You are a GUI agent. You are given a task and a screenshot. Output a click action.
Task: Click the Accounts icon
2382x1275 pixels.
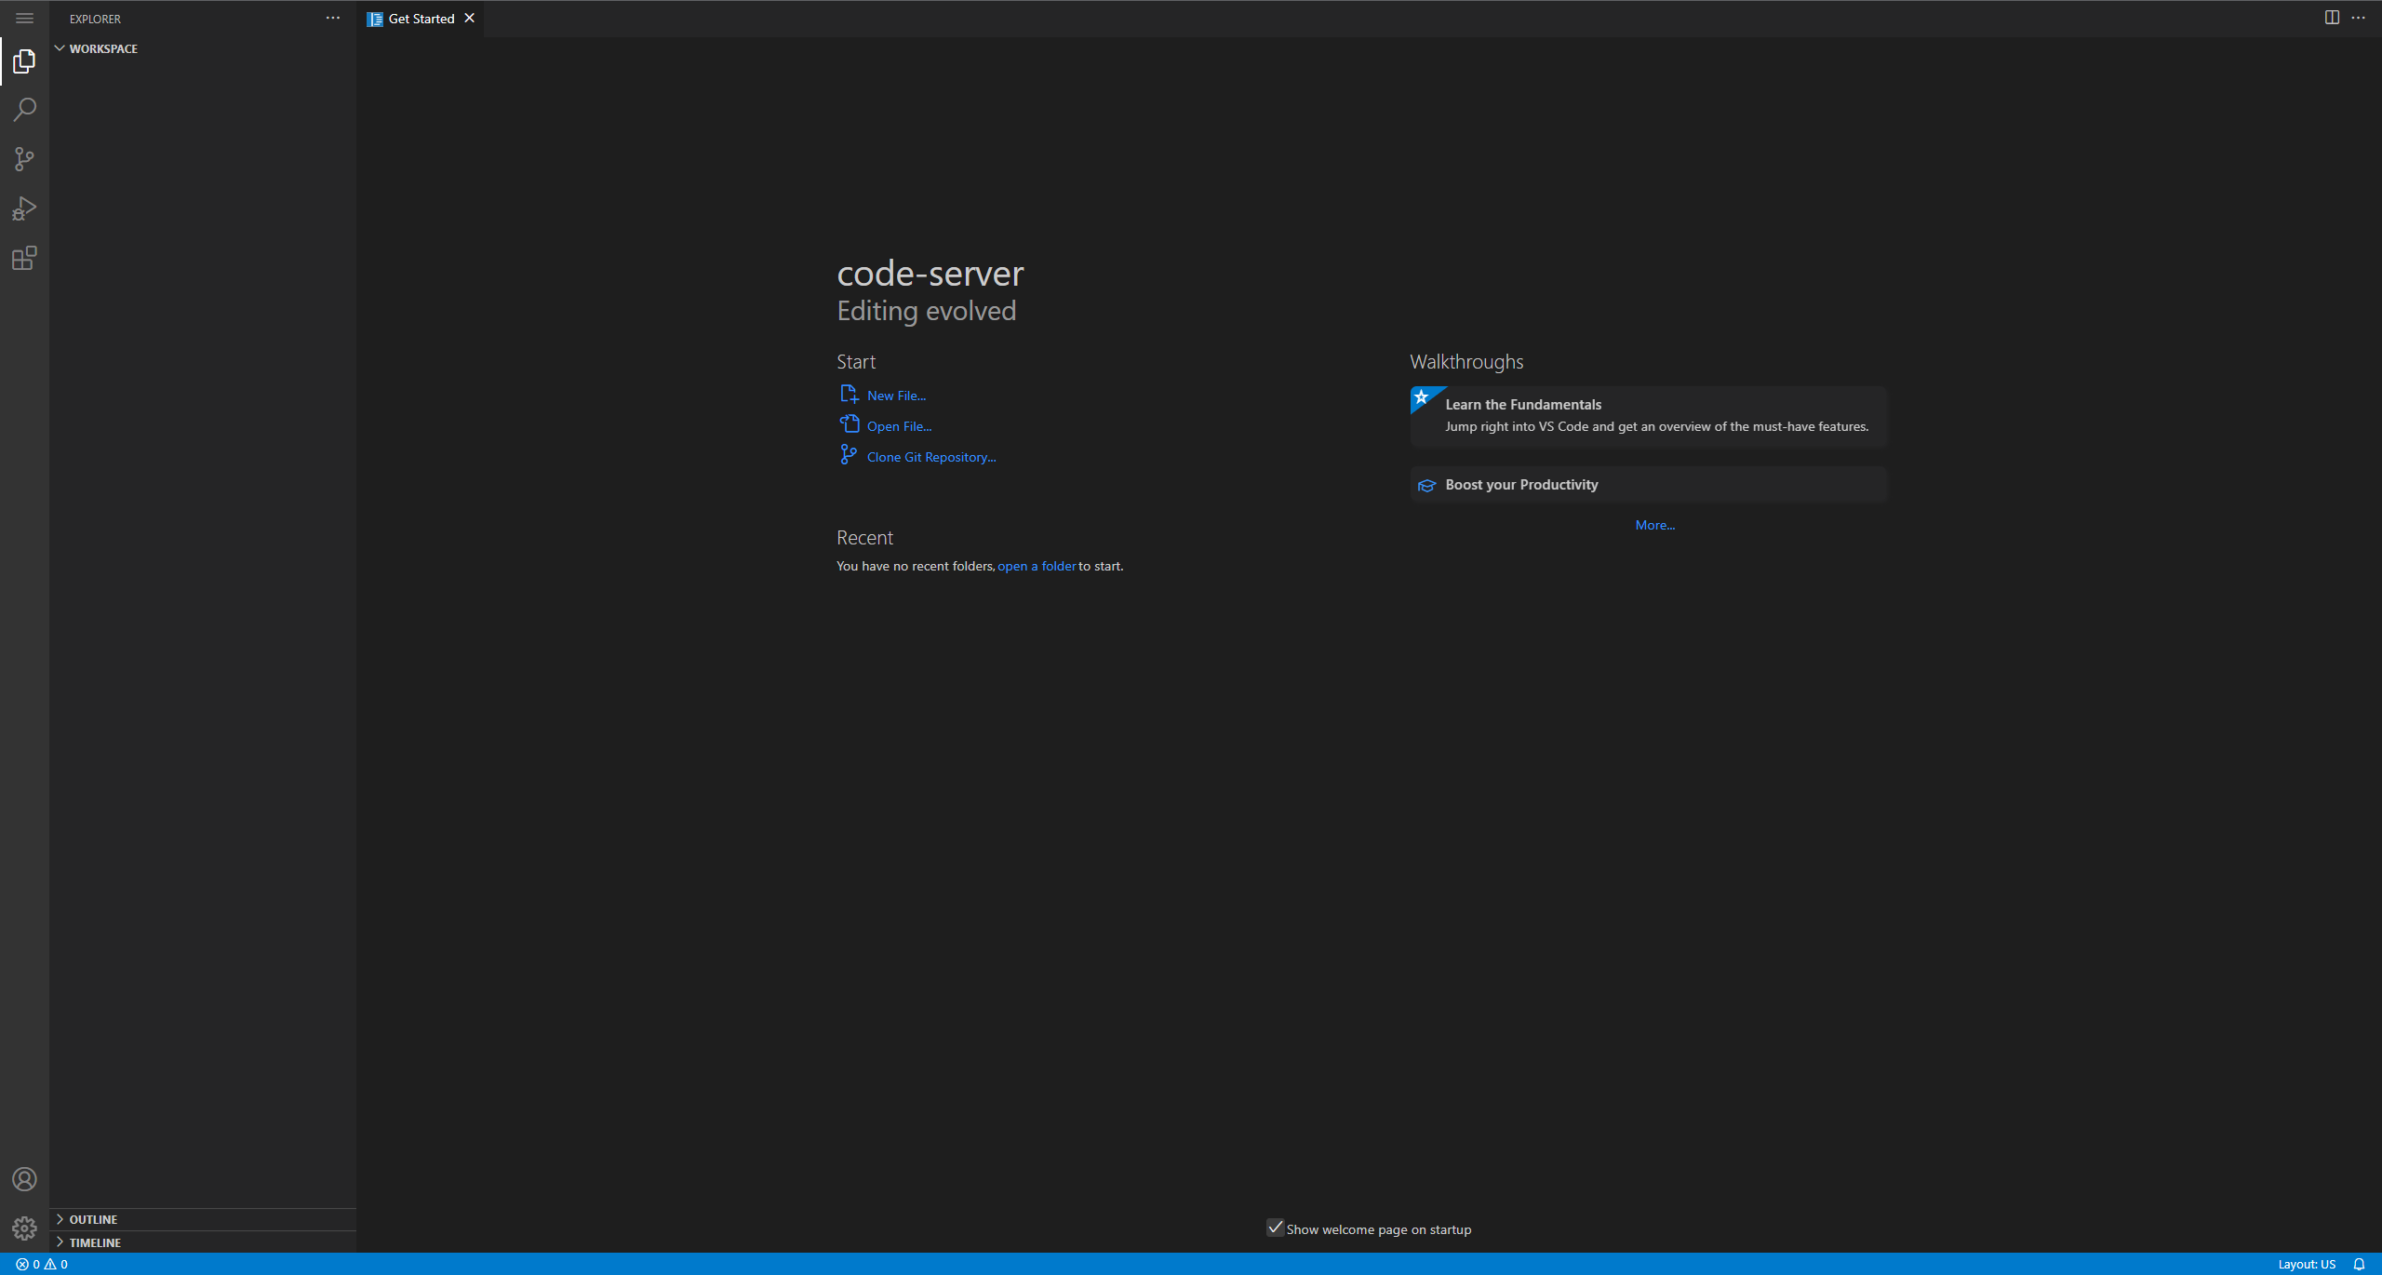coord(24,1179)
